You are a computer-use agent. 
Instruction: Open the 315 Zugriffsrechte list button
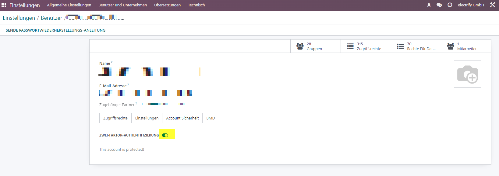(366, 46)
